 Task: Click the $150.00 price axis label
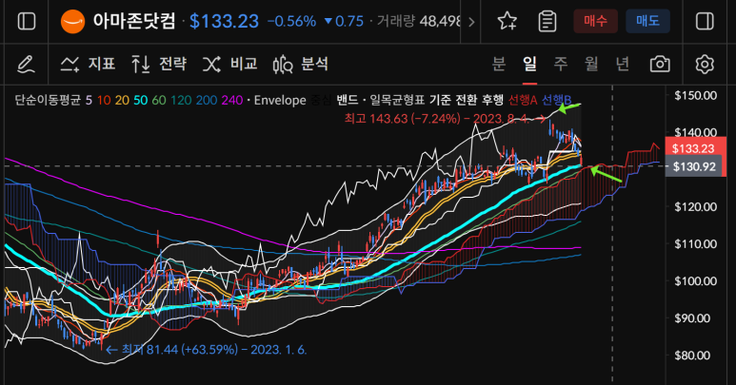tap(696, 96)
